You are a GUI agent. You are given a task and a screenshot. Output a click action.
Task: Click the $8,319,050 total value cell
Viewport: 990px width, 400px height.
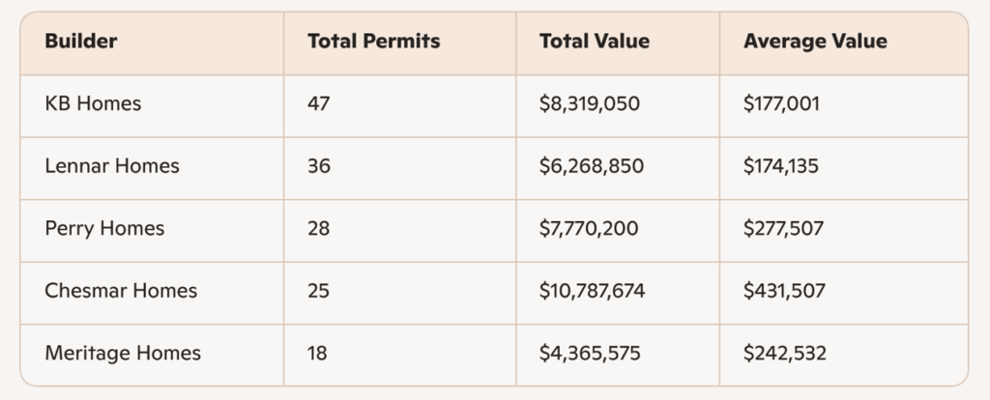(x=590, y=103)
